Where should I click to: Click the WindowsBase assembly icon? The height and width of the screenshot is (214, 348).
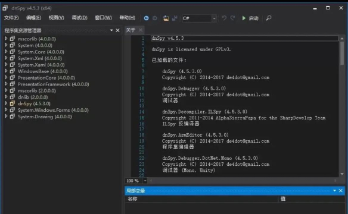pyautogui.click(x=13, y=71)
